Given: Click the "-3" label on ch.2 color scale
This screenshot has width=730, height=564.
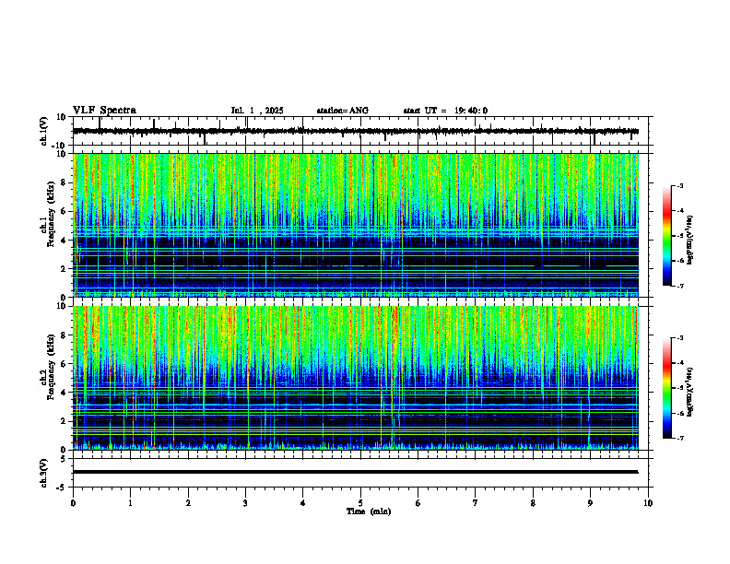Looking at the screenshot, I should (680, 338).
